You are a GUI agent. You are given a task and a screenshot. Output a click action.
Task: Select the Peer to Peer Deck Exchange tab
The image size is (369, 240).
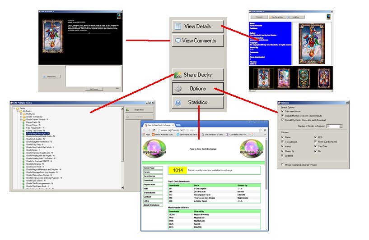[159, 125]
